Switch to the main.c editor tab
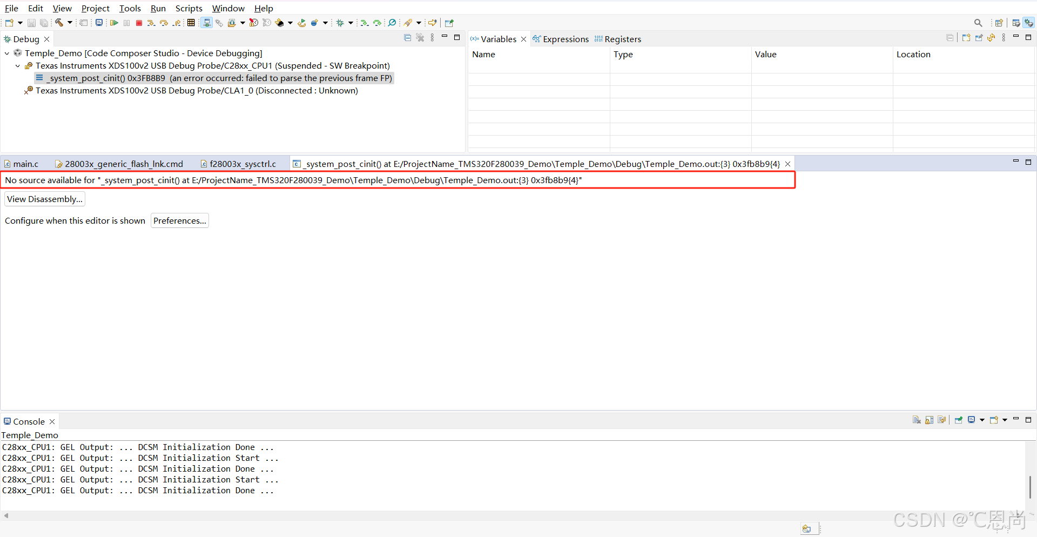The height and width of the screenshot is (537, 1037). [x=22, y=164]
